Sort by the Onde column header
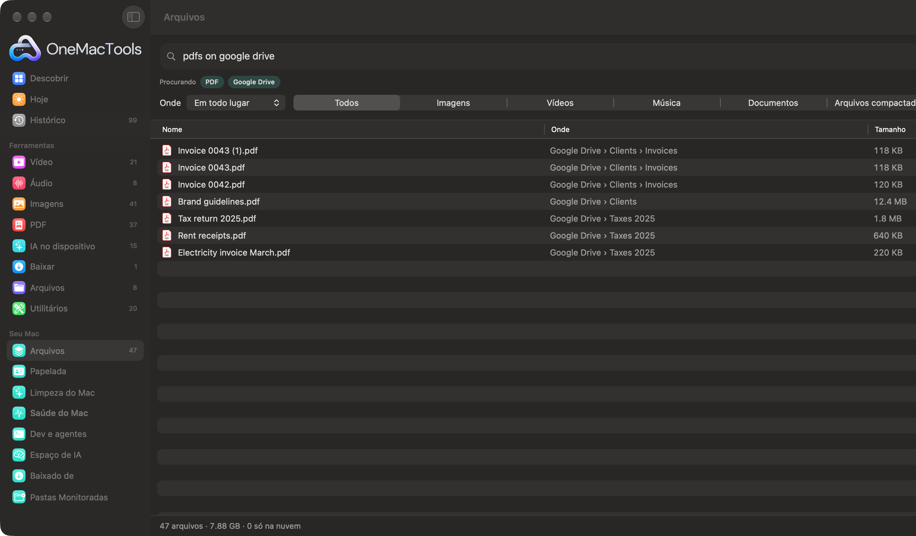Screen dimensions: 916x536 click(560, 130)
